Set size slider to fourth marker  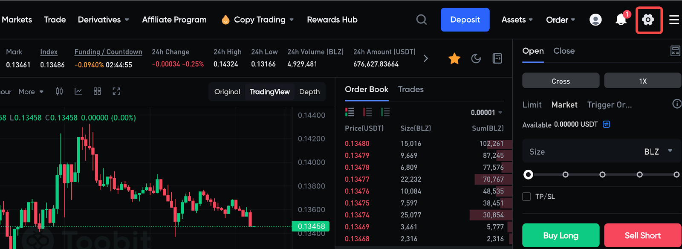point(639,174)
